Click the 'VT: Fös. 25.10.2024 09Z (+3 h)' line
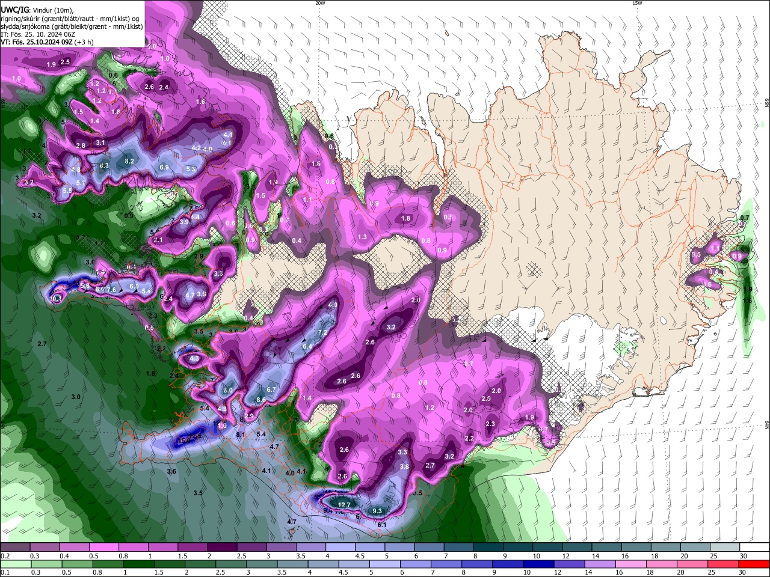This screenshot has width=770, height=577. pos(47,42)
